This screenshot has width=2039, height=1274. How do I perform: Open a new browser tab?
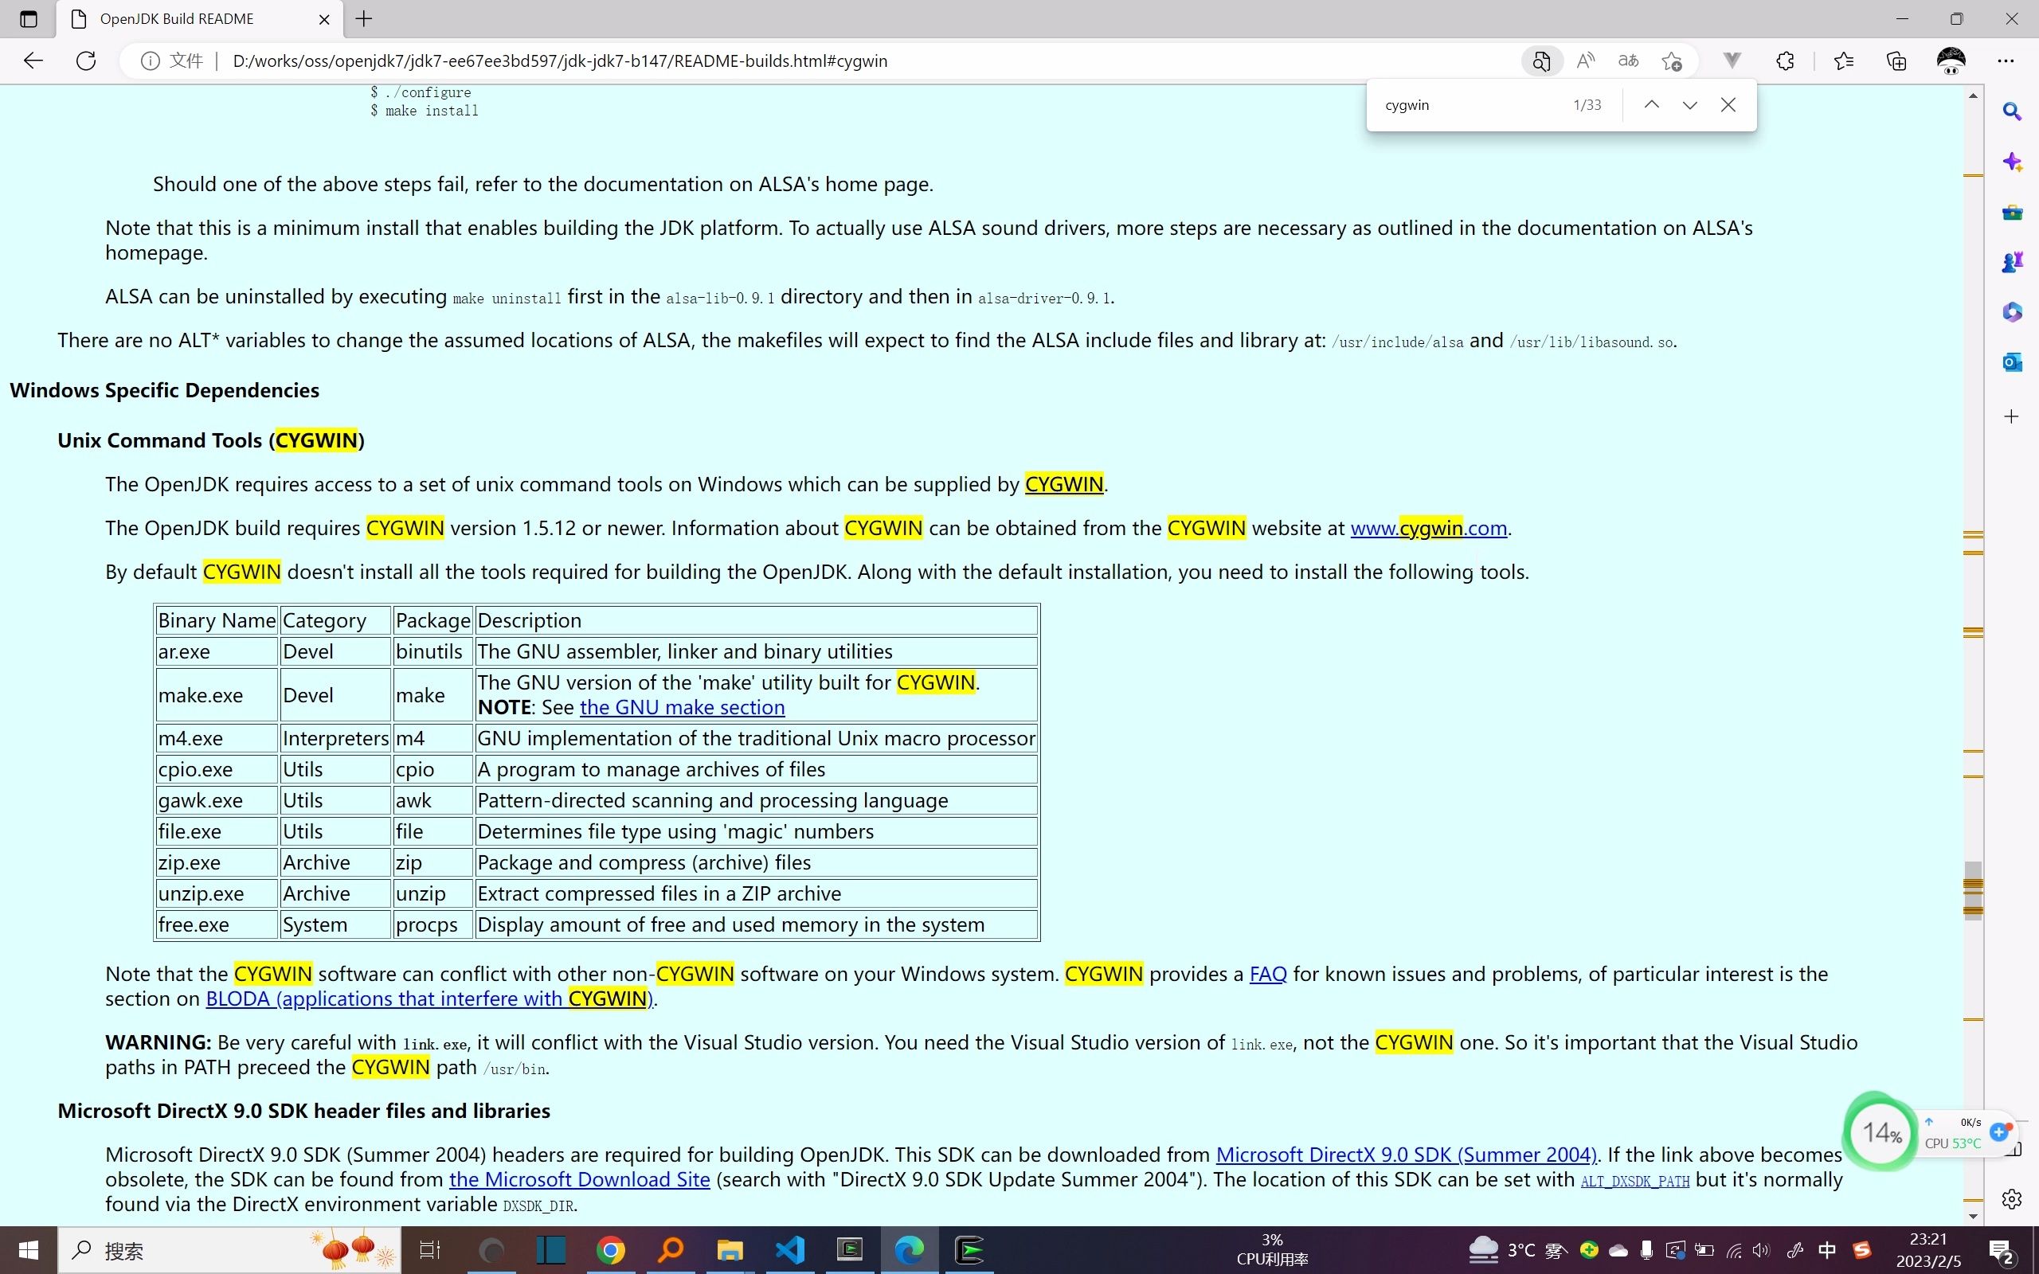coord(364,18)
